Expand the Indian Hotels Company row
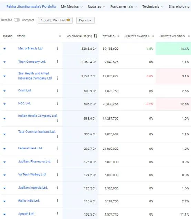This screenshot has height=219, width=191. pyautogui.click(x=4, y=119)
